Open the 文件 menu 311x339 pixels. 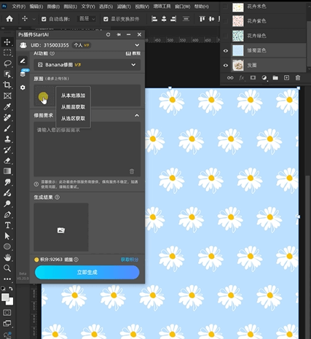click(x=19, y=7)
